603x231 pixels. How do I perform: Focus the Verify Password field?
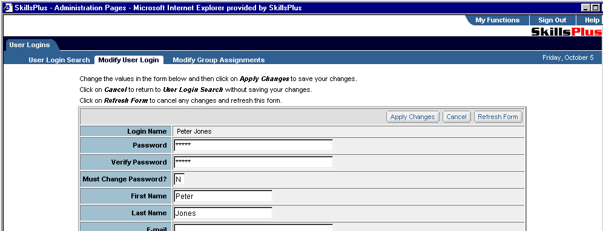253,162
